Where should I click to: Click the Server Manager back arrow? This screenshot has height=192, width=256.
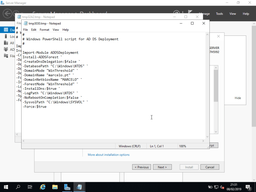pyautogui.click(x=7, y=14)
